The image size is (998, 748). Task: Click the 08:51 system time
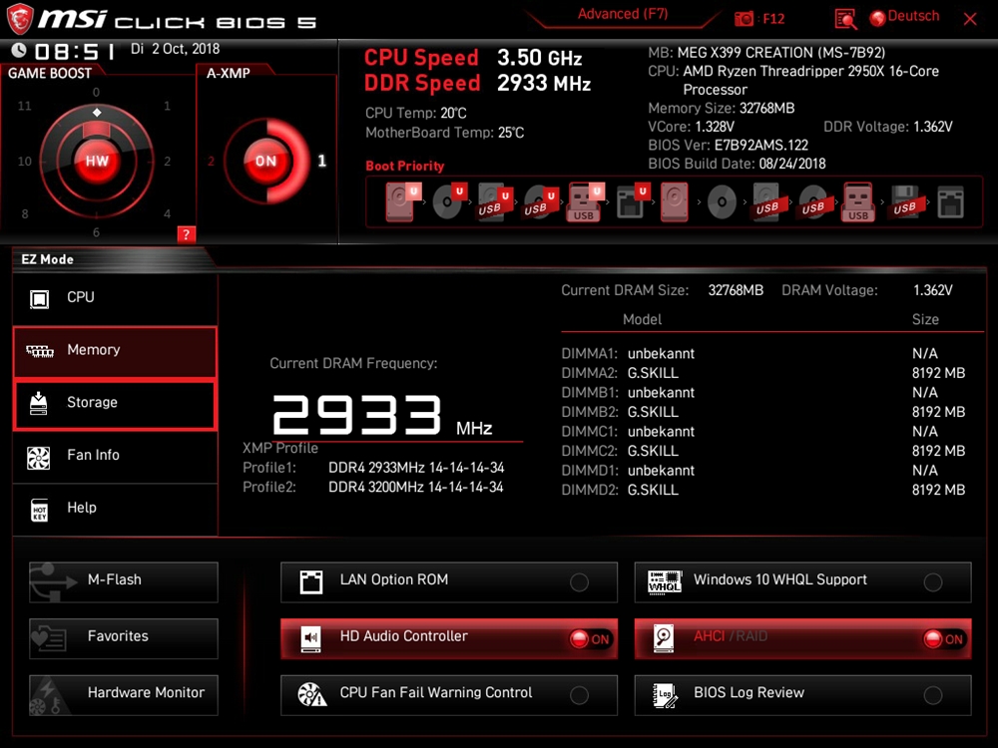[x=75, y=51]
